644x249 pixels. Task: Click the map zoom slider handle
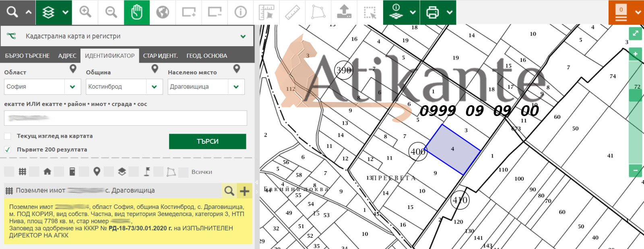[635, 95]
